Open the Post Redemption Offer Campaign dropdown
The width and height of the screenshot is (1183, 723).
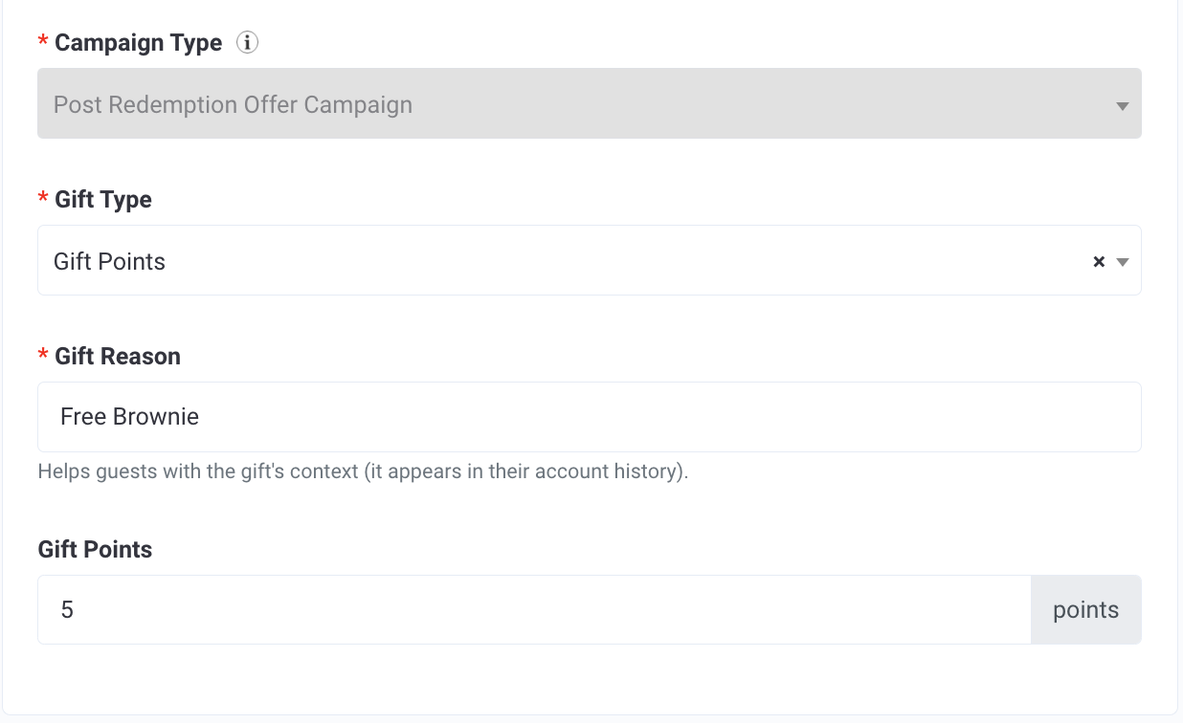click(x=590, y=103)
